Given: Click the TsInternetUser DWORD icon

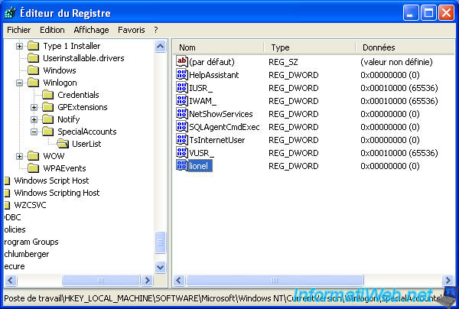Looking at the screenshot, I should point(182,139).
